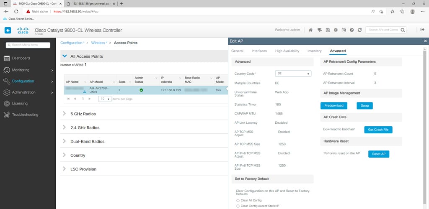Switch to 192.168.8.159 browser tab
Screen dimensions: 429x209
point(92,4)
